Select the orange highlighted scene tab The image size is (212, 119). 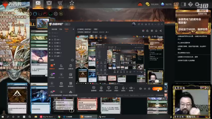[x=67, y=29]
